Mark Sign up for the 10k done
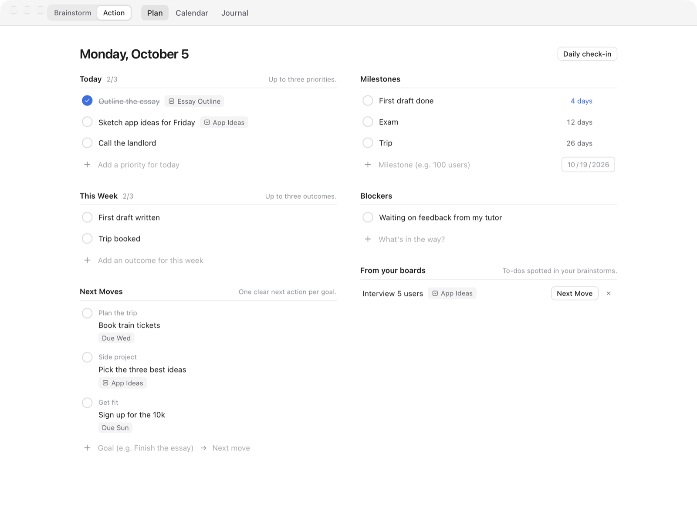The image size is (697, 505). (x=87, y=403)
